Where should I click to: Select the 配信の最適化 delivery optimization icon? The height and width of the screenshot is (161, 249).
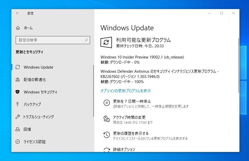18,79
